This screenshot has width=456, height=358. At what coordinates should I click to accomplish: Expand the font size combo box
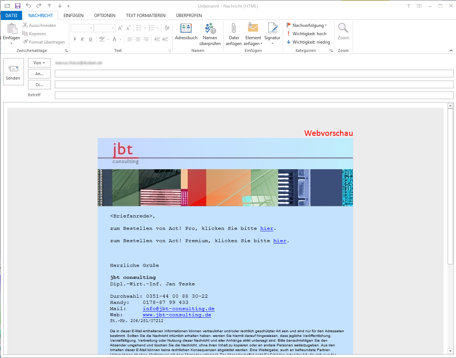click(x=113, y=28)
